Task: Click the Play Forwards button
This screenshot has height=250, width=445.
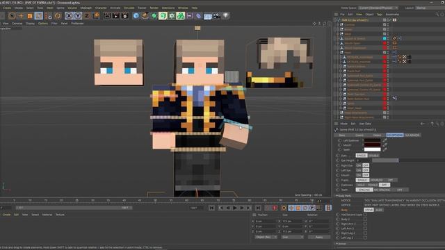Action: [x=235, y=208]
